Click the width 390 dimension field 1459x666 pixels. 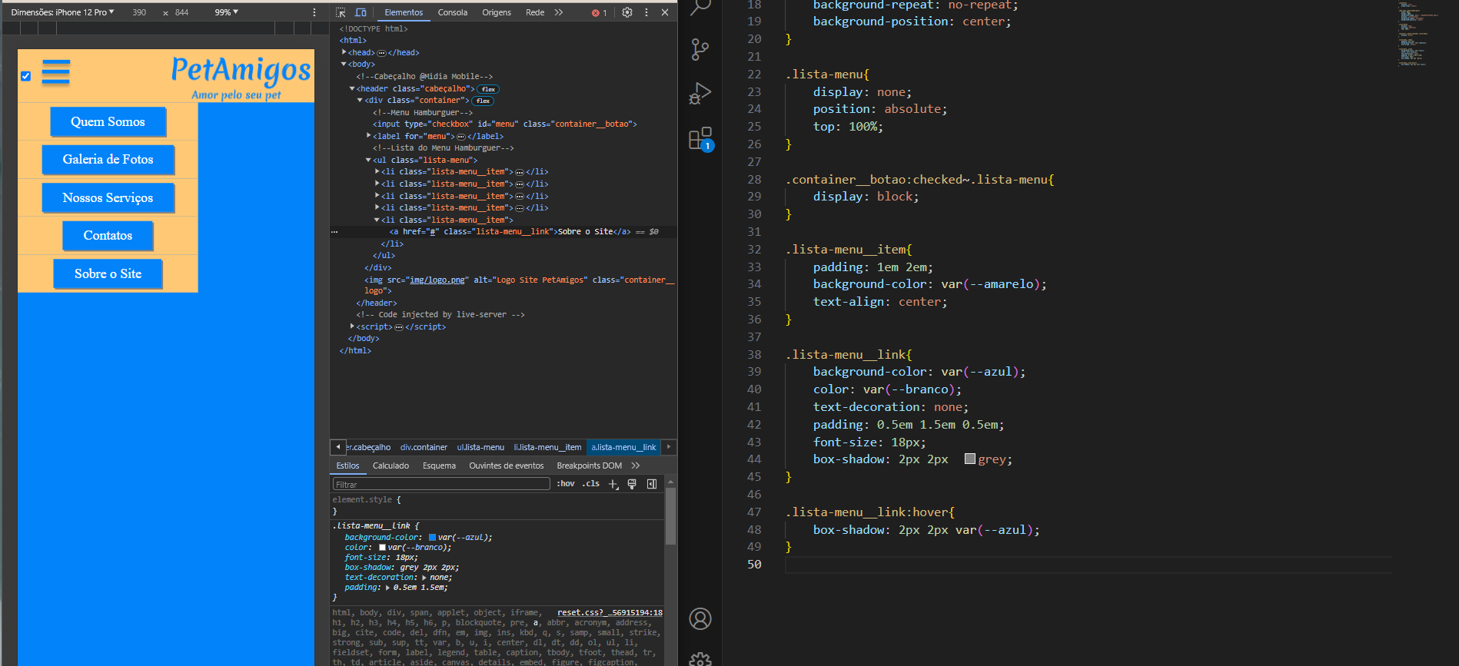(139, 12)
